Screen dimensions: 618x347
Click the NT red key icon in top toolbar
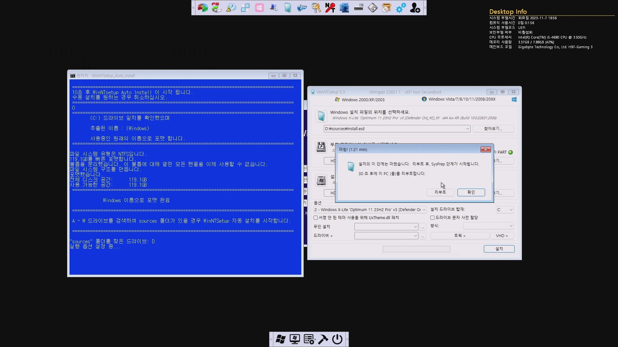pos(330,8)
